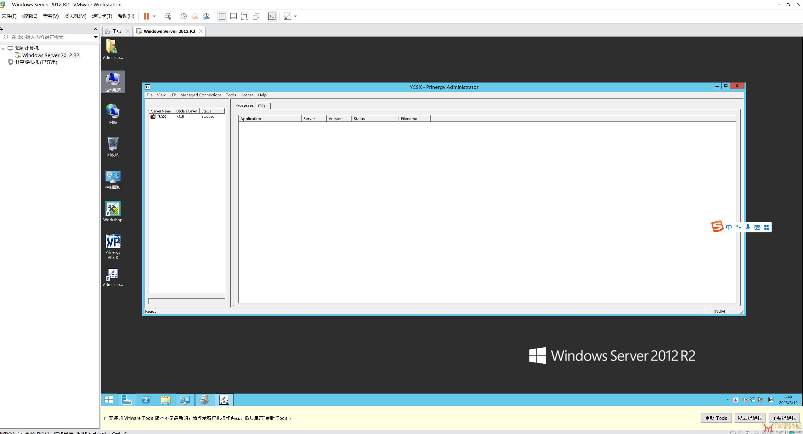Click the network tray icon
Screen dimensions: 803x434
coord(753,400)
